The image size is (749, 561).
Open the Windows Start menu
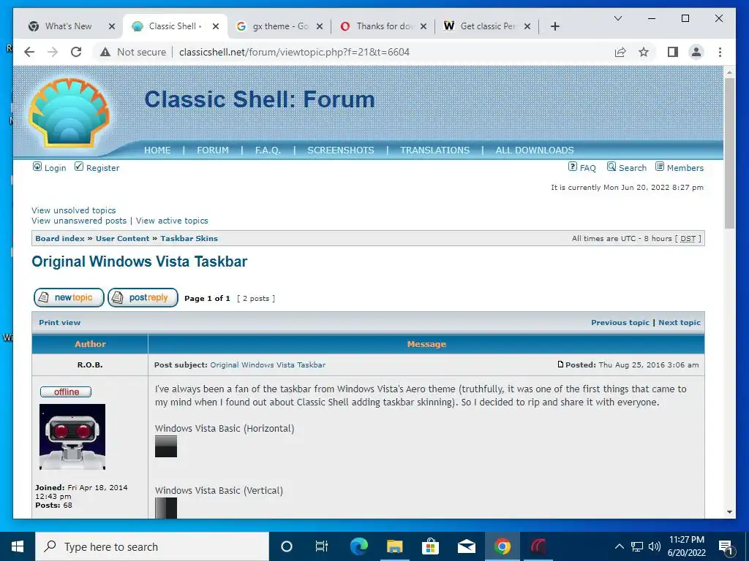(18, 546)
